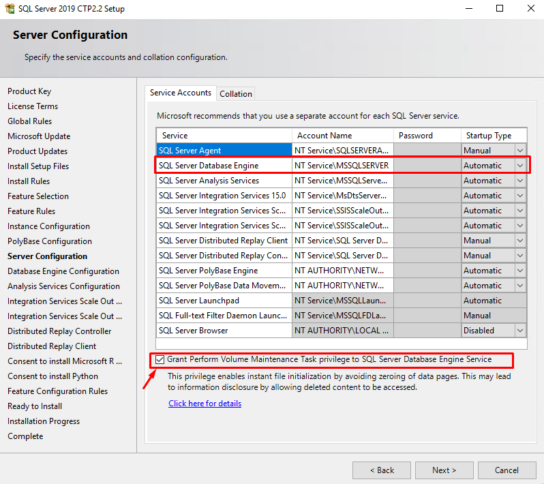This screenshot has height=484, width=544.
Task: Select SQL Server PolyBase Engine service cell
Action: click(224, 271)
